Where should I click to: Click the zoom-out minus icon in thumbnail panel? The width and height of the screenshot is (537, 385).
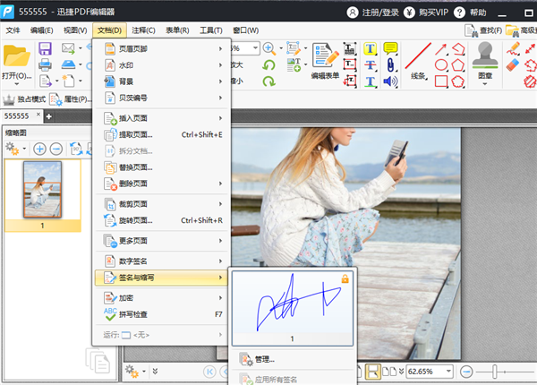click(56, 148)
